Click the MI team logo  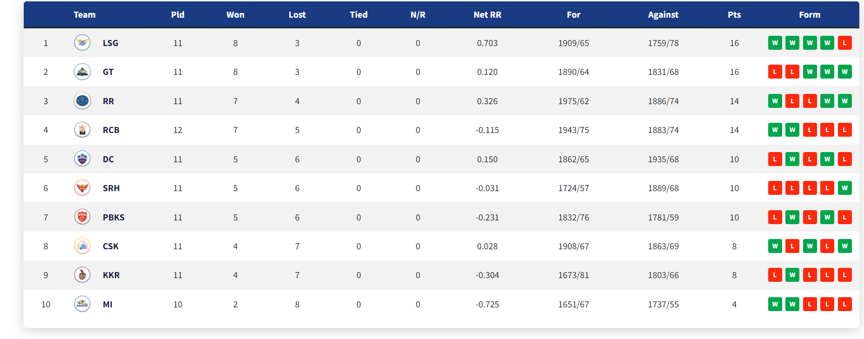82,304
